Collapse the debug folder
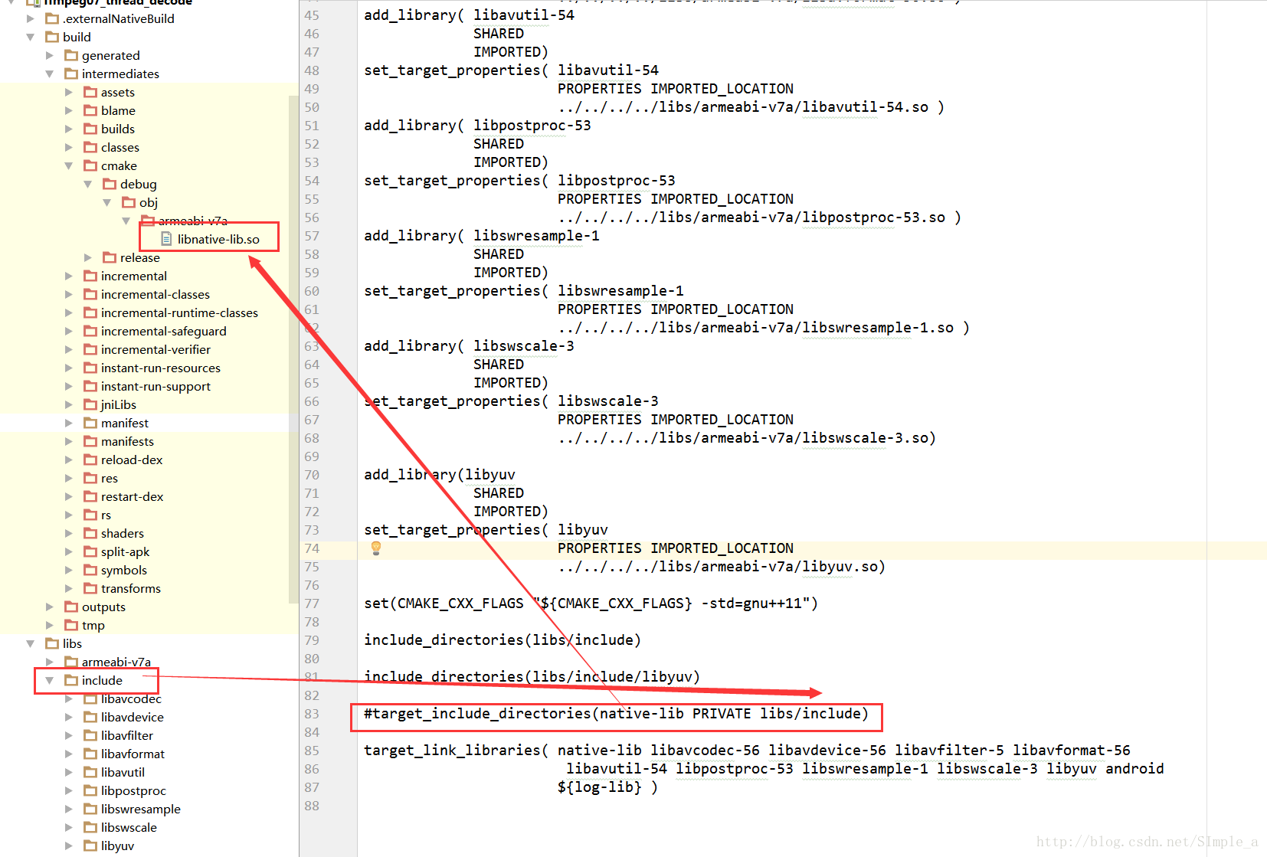Viewport: 1267px width, 857px height. [88, 184]
